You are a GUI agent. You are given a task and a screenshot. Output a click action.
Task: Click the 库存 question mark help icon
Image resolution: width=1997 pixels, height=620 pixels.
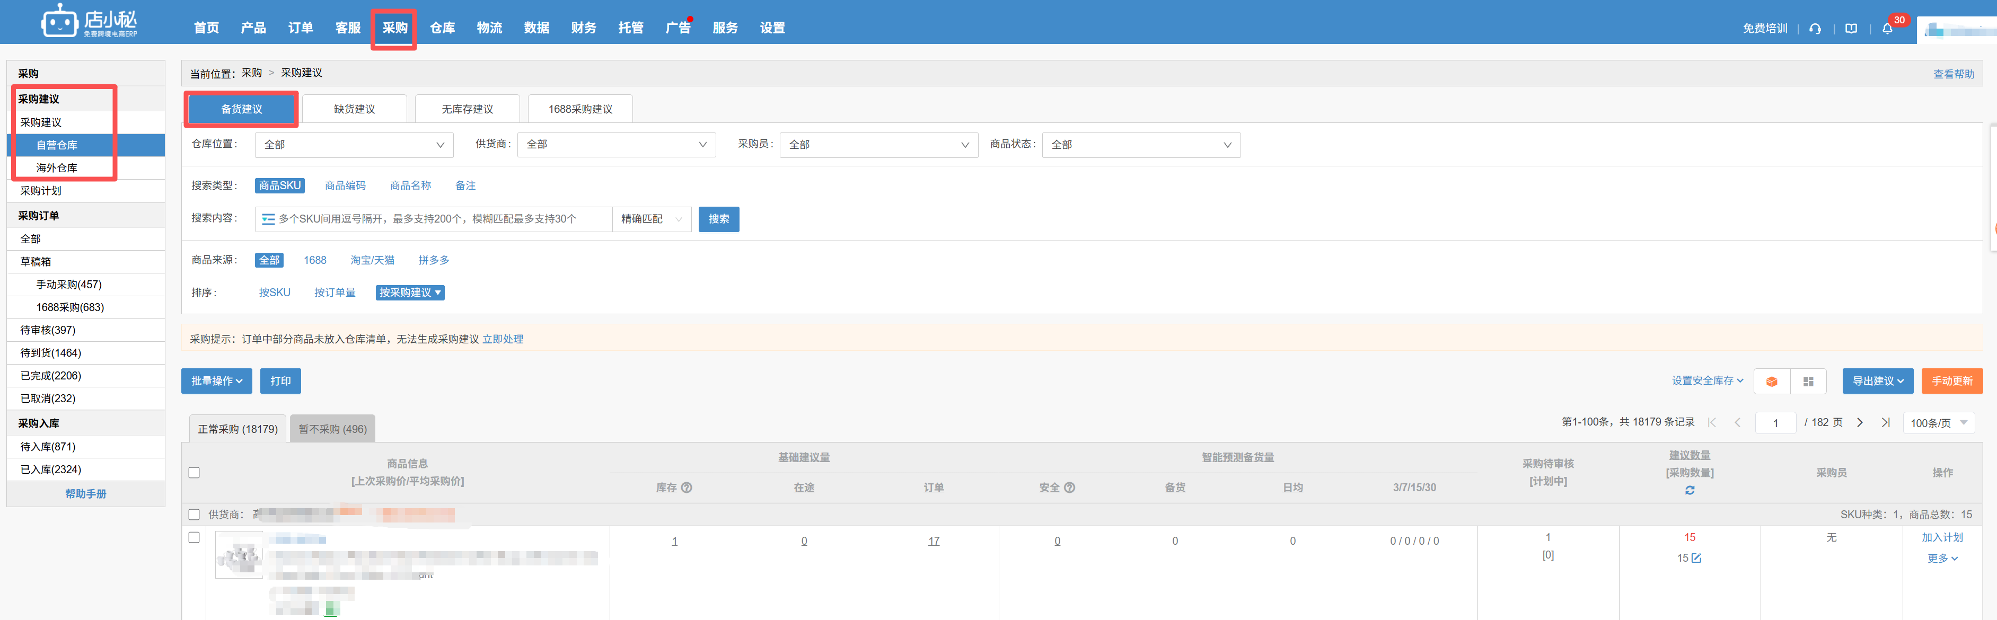(687, 488)
